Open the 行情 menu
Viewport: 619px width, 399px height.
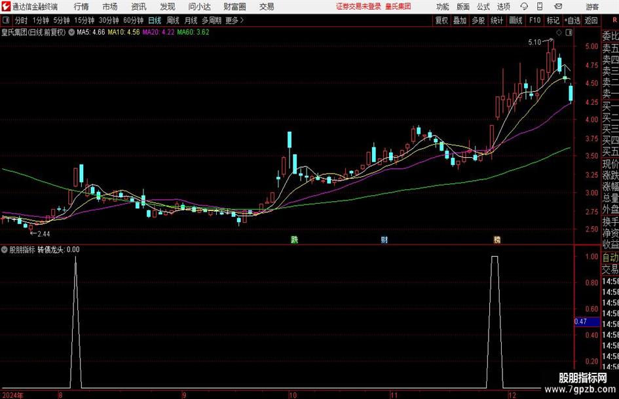click(81, 7)
